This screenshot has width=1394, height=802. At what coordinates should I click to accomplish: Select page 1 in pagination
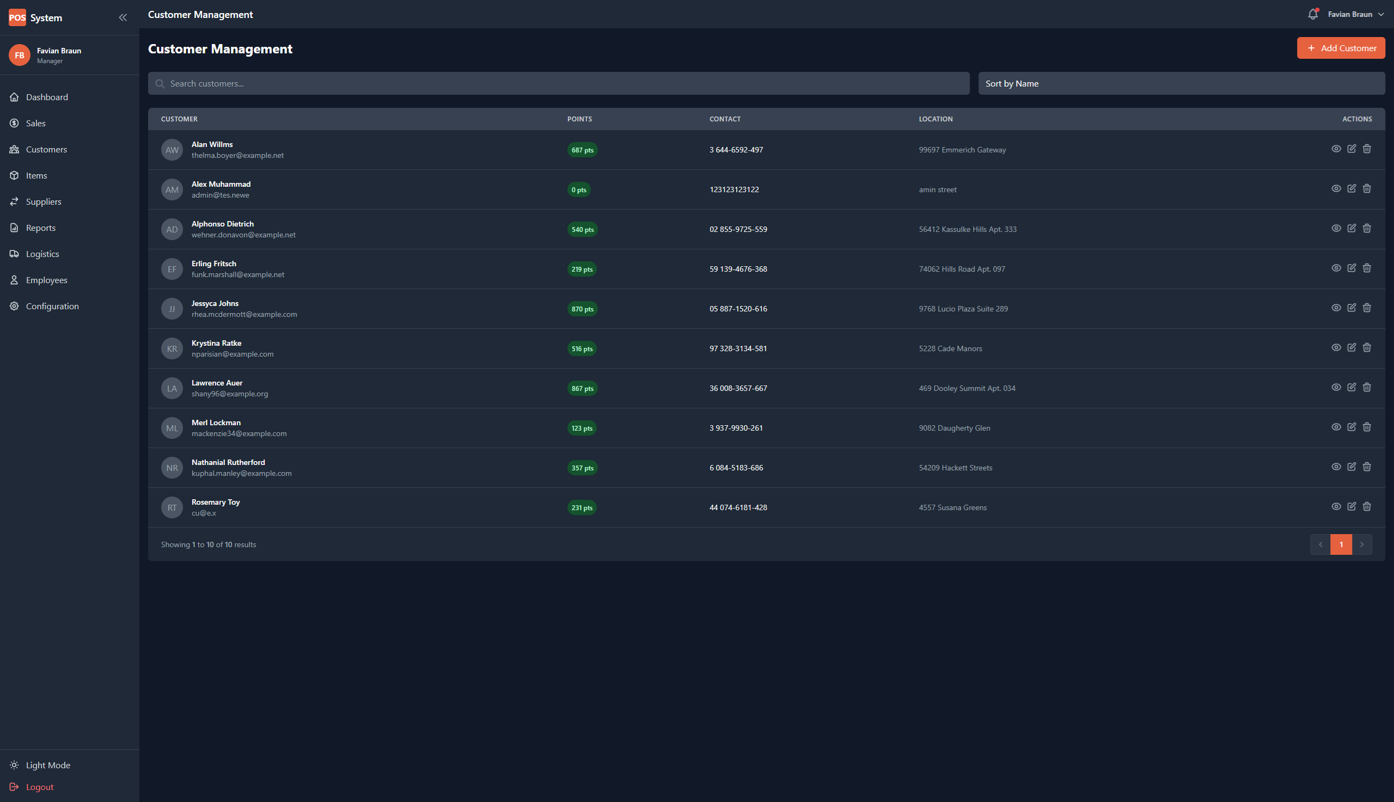1341,544
